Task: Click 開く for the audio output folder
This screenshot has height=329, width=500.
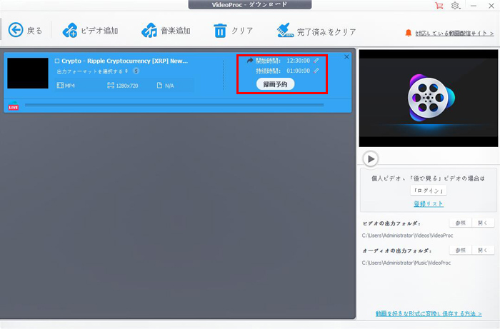Action: tap(484, 250)
